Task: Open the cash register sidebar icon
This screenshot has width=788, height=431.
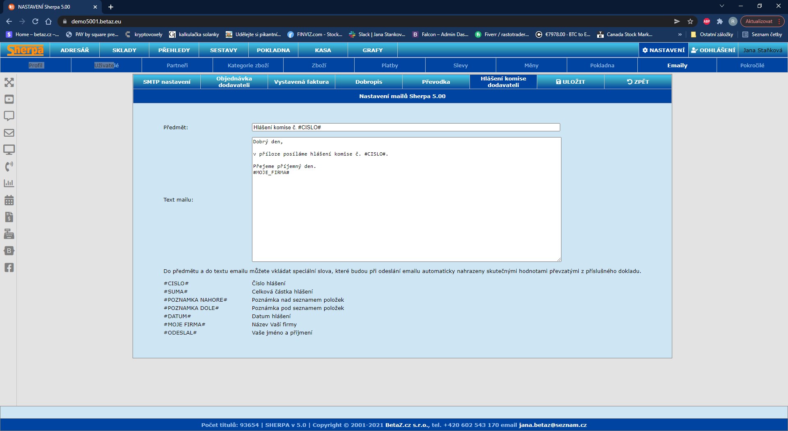Action: (x=9, y=234)
